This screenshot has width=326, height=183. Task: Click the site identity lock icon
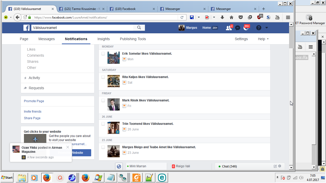pyautogui.click(x=30, y=17)
